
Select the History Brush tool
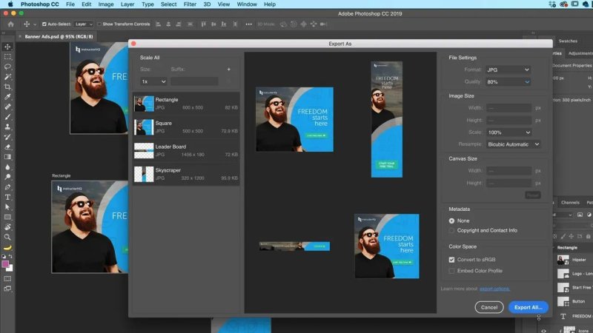(x=7, y=137)
